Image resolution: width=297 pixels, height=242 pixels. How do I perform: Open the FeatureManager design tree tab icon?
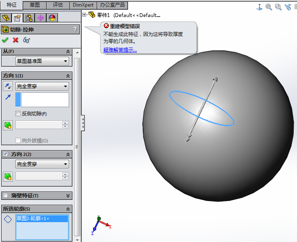pyautogui.click(x=6, y=18)
